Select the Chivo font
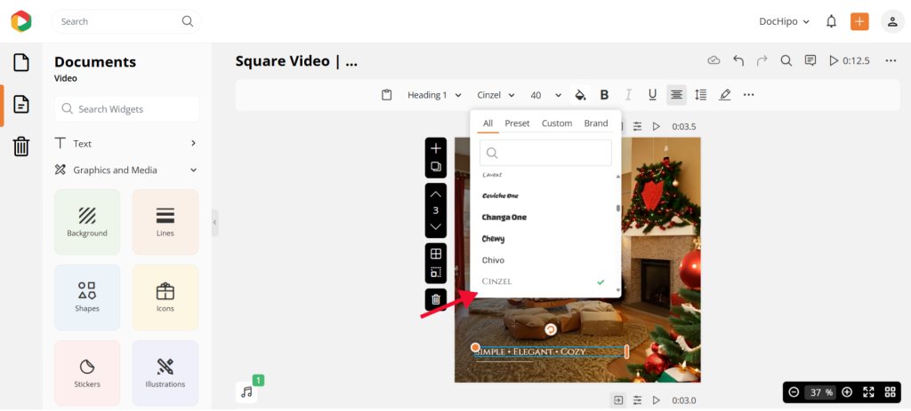This screenshot has width=911, height=411. 494,260
